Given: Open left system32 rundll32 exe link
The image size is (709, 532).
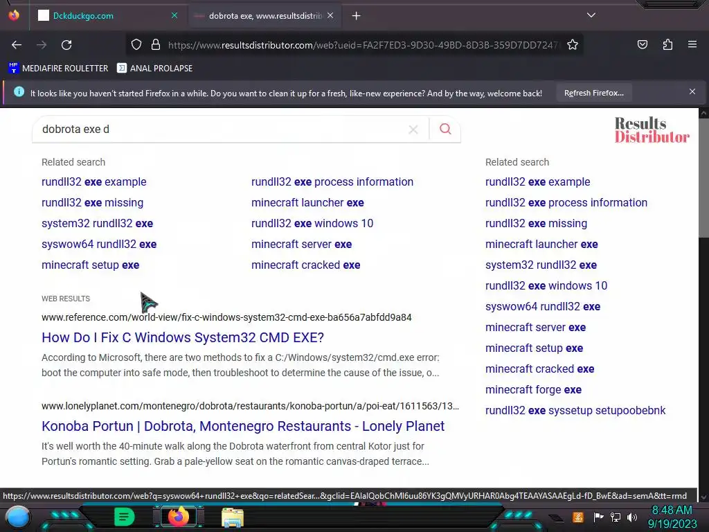Looking at the screenshot, I should [x=97, y=224].
